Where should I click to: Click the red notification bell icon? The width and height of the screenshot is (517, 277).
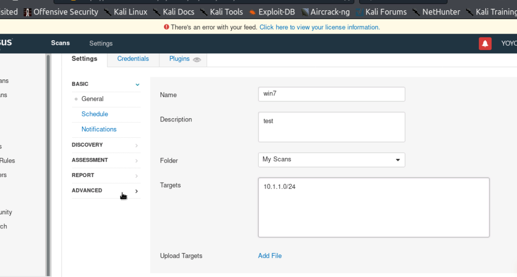point(485,43)
